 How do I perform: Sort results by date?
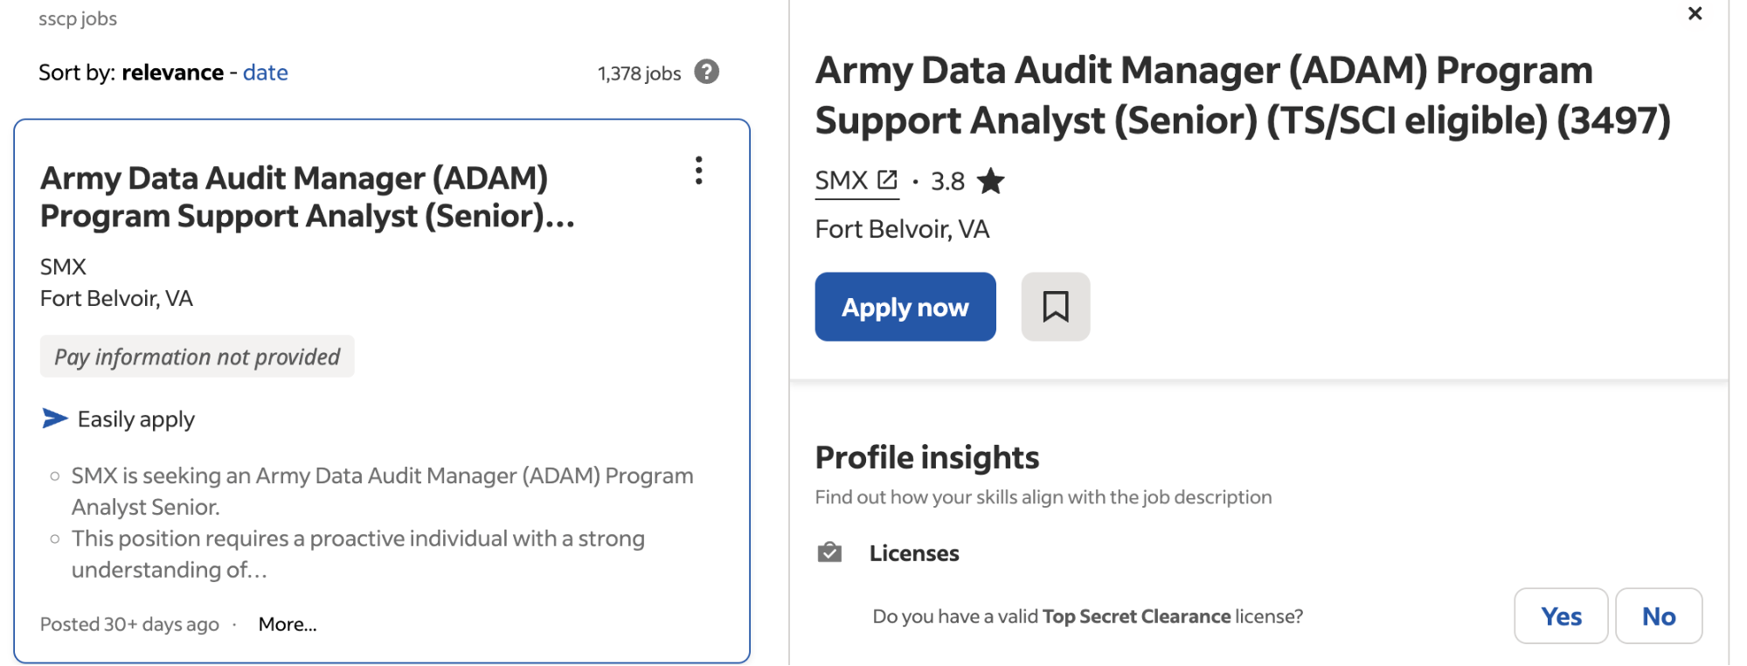pos(266,73)
